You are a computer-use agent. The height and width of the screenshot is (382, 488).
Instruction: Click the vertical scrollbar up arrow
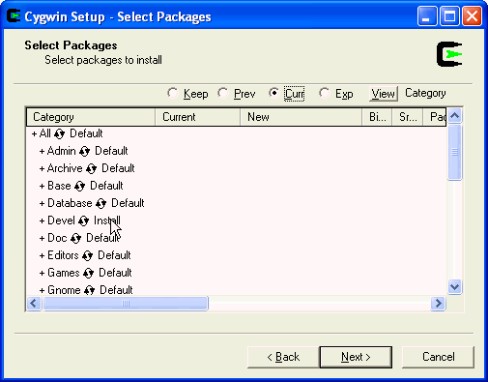tap(455, 116)
